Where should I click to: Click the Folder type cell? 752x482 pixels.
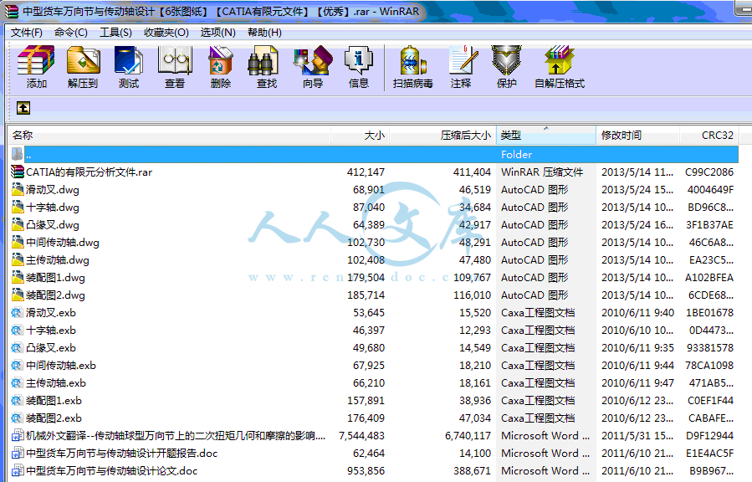coord(516,155)
